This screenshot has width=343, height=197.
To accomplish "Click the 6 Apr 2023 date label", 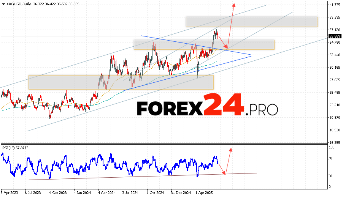I will [10, 192].
